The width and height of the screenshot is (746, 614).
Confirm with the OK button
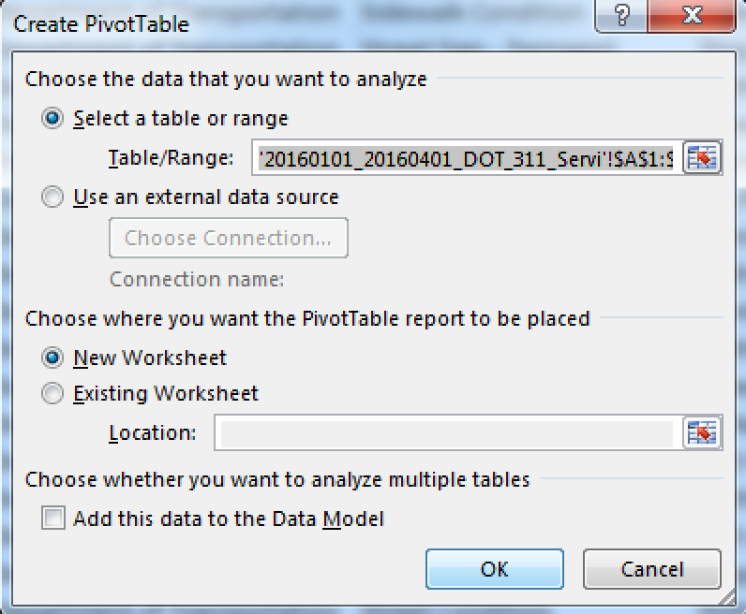coord(495,569)
